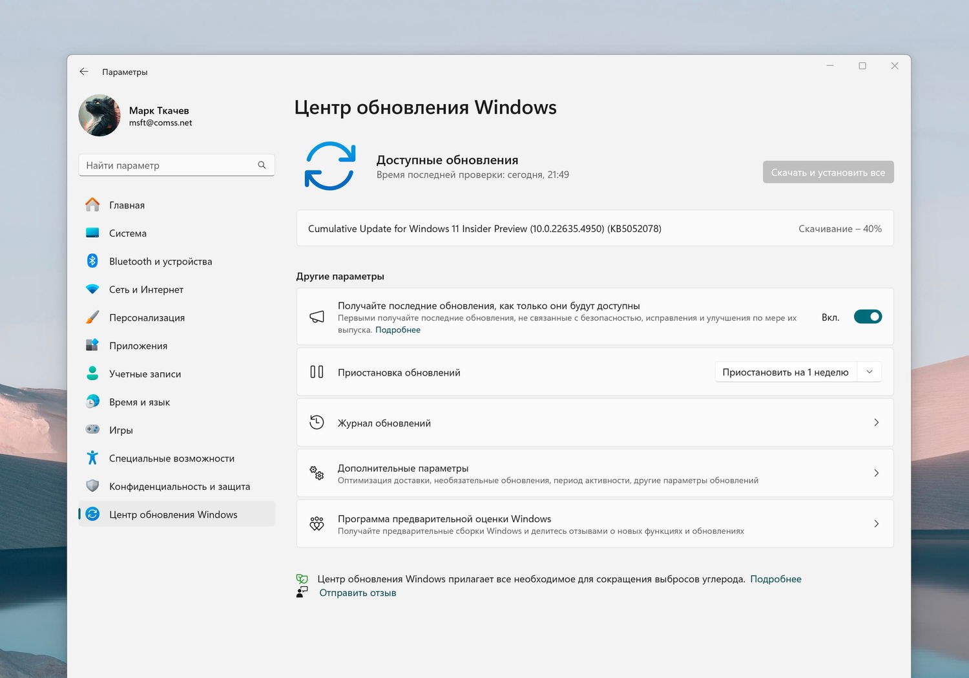Open Конфиденциальность и защита section
The width and height of the screenshot is (969, 678).
[x=176, y=486]
